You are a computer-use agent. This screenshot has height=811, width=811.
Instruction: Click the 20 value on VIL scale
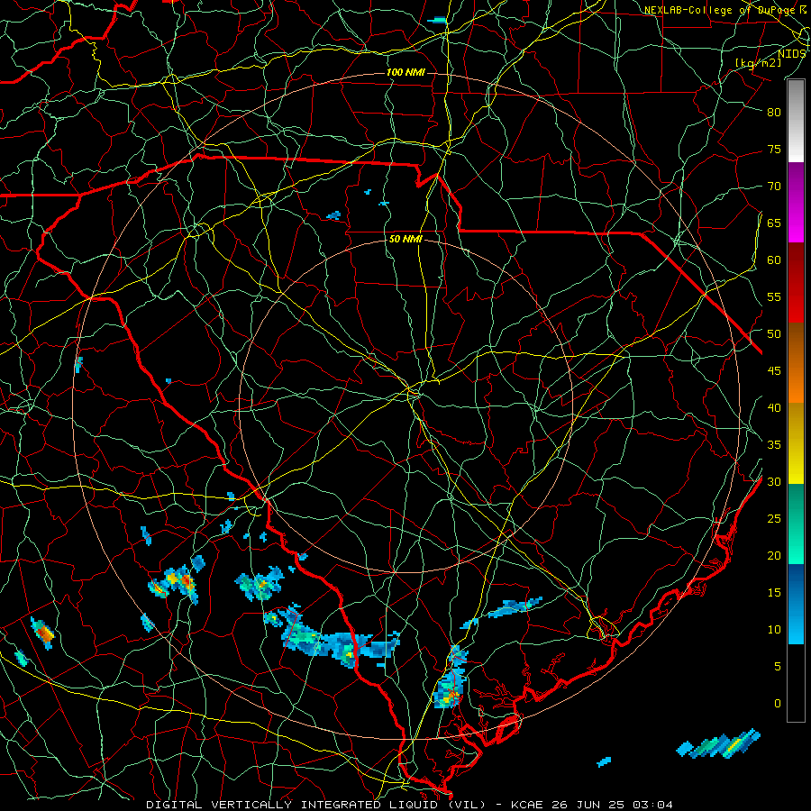pyautogui.click(x=774, y=556)
